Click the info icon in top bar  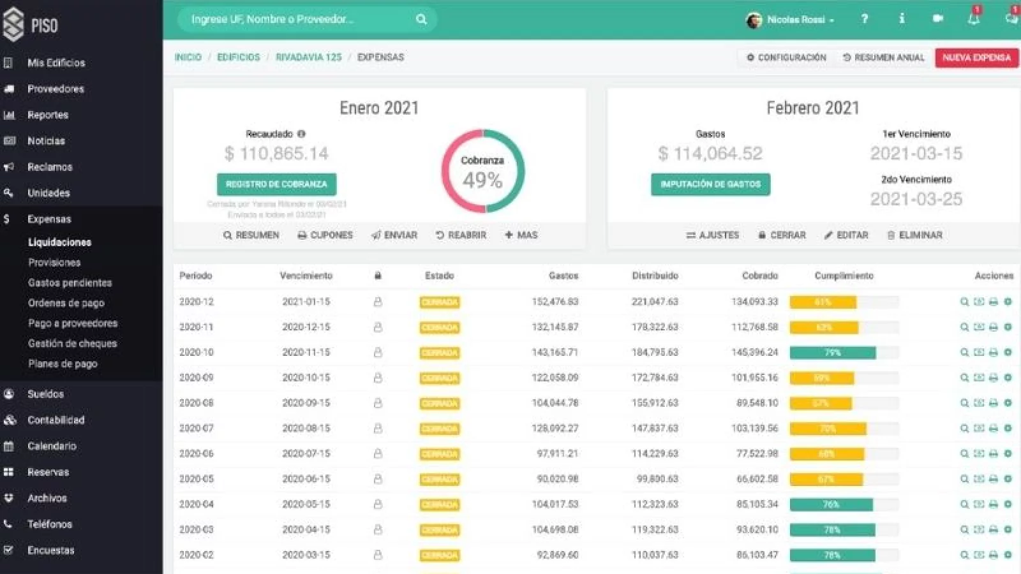point(902,19)
